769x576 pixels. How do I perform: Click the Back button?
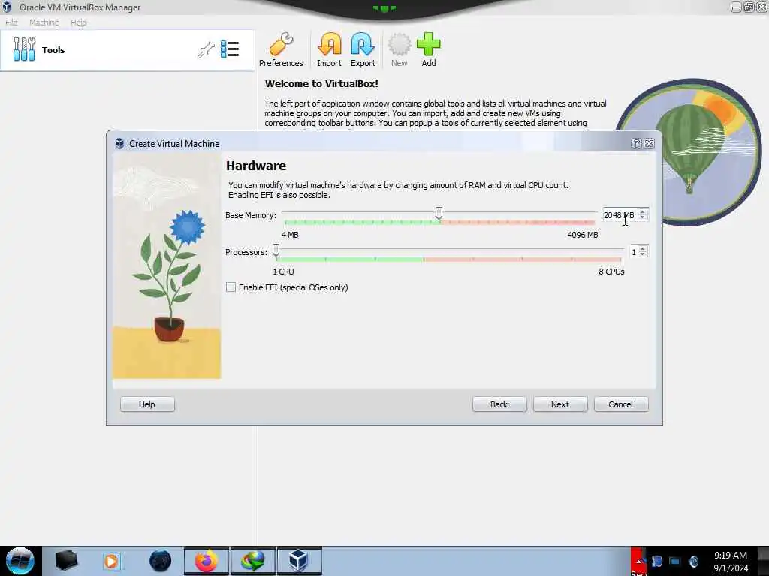tap(499, 404)
